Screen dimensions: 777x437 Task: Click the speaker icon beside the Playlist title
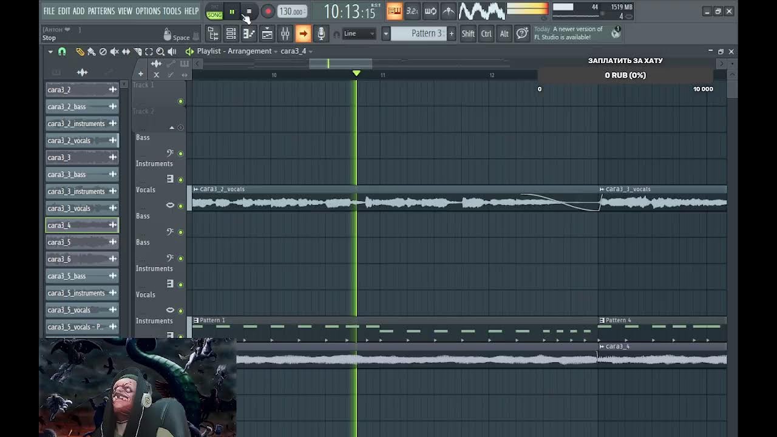coord(189,52)
